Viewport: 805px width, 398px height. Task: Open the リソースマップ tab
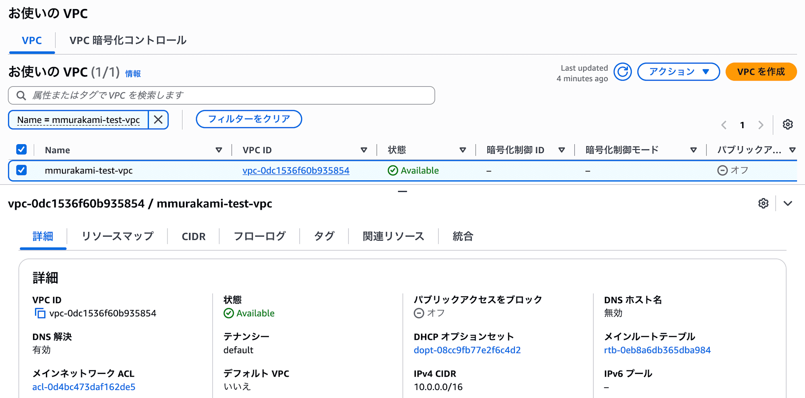pos(118,236)
